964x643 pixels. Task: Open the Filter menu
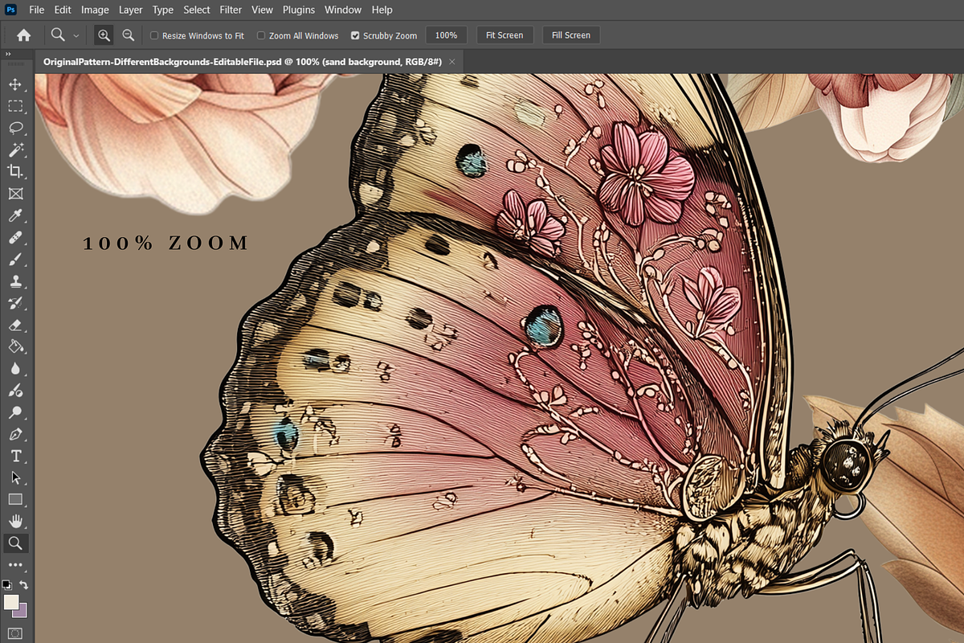[x=231, y=10]
